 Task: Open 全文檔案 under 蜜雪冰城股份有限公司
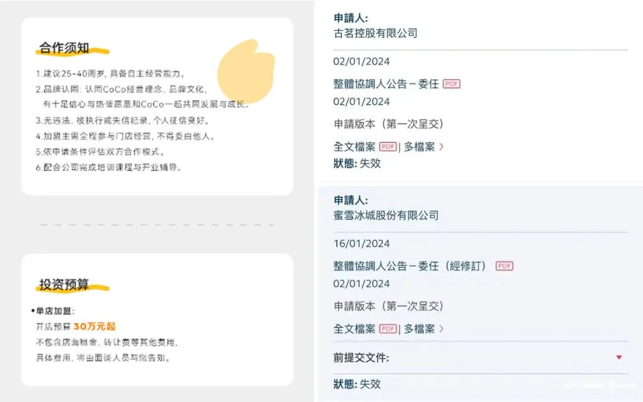(354, 329)
